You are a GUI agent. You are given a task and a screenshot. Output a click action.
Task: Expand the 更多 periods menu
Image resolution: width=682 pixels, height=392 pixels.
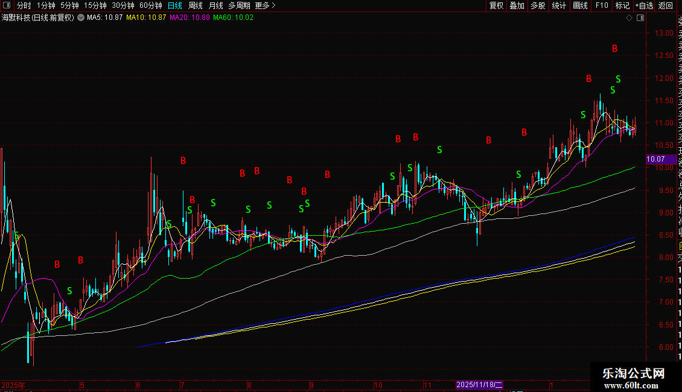[x=265, y=5]
